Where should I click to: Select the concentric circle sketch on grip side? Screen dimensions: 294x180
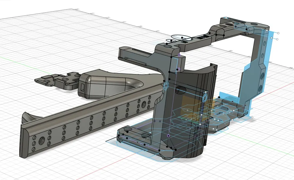(x=205, y=97)
